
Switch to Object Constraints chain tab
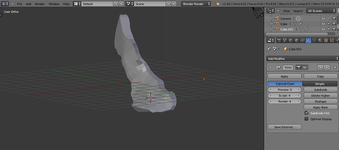coord(303,40)
